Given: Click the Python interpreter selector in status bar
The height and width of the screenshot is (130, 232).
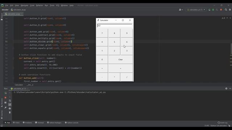Looking at the screenshot, I should (x=219, y=126).
